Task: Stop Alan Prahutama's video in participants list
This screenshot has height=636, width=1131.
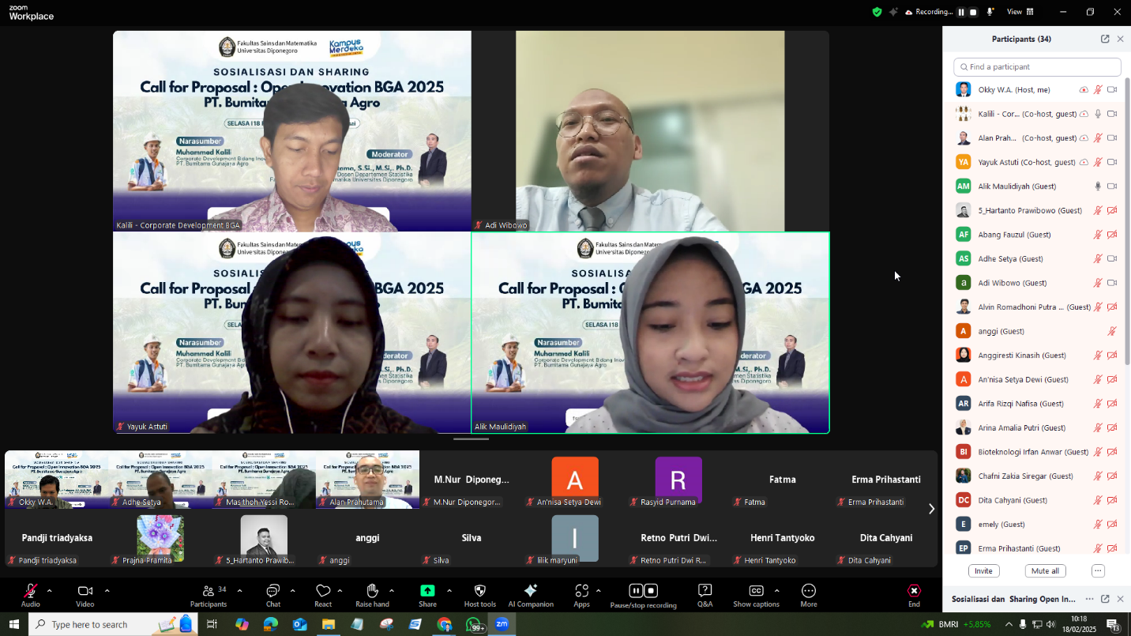Action: [x=1112, y=138]
